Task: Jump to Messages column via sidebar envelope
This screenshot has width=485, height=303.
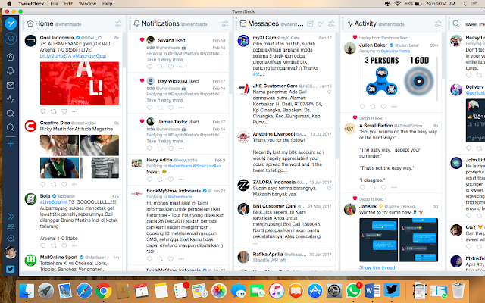Action: tap(11, 85)
